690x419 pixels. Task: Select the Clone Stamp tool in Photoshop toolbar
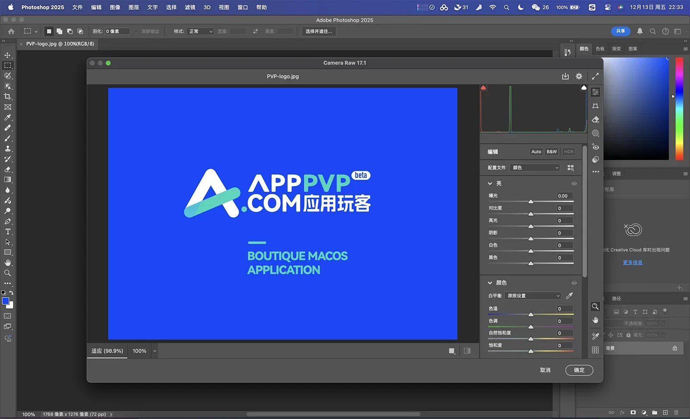pyautogui.click(x=8, y=149)
